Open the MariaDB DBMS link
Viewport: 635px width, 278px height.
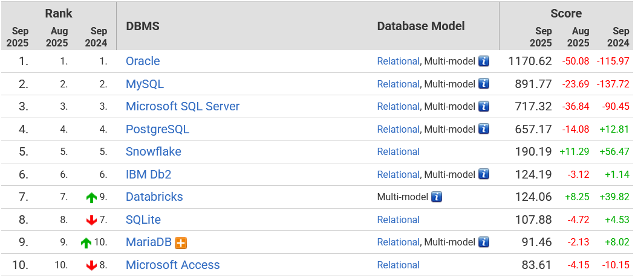[x=148, y=242]
